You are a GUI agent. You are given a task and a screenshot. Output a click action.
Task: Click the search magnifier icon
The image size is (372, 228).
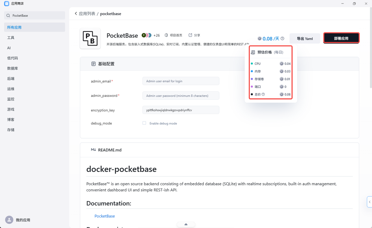[8, 15]
